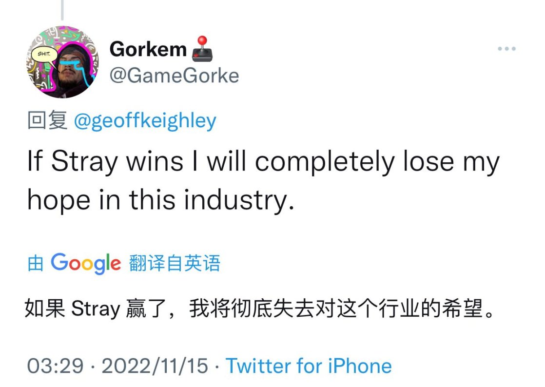
Task: Click the 由 character before Google
Action: [36, 263]
